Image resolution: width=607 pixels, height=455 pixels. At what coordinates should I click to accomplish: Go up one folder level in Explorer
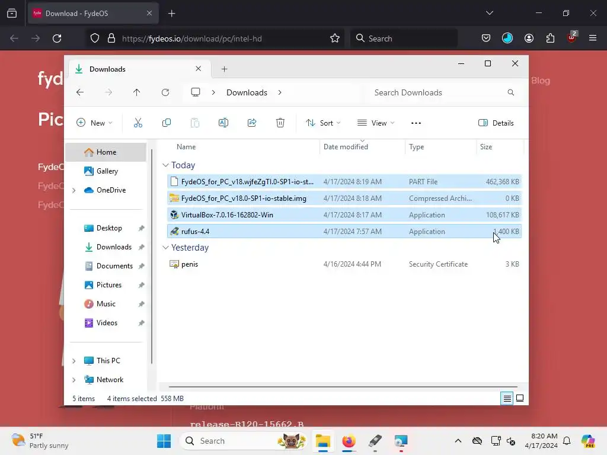click(x=137, y=92)
